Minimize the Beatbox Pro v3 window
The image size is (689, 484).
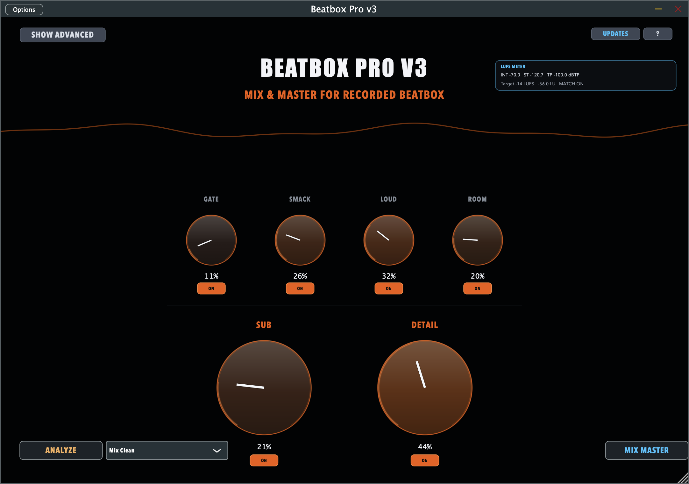tap(658, 9)
